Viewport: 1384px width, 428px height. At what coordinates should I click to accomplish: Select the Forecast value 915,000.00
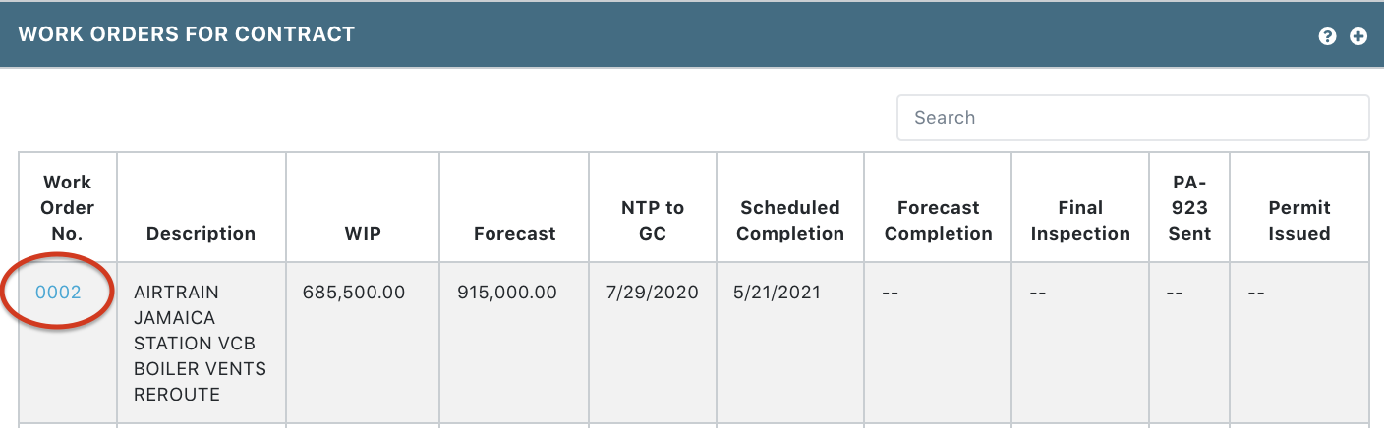point(507,293)
